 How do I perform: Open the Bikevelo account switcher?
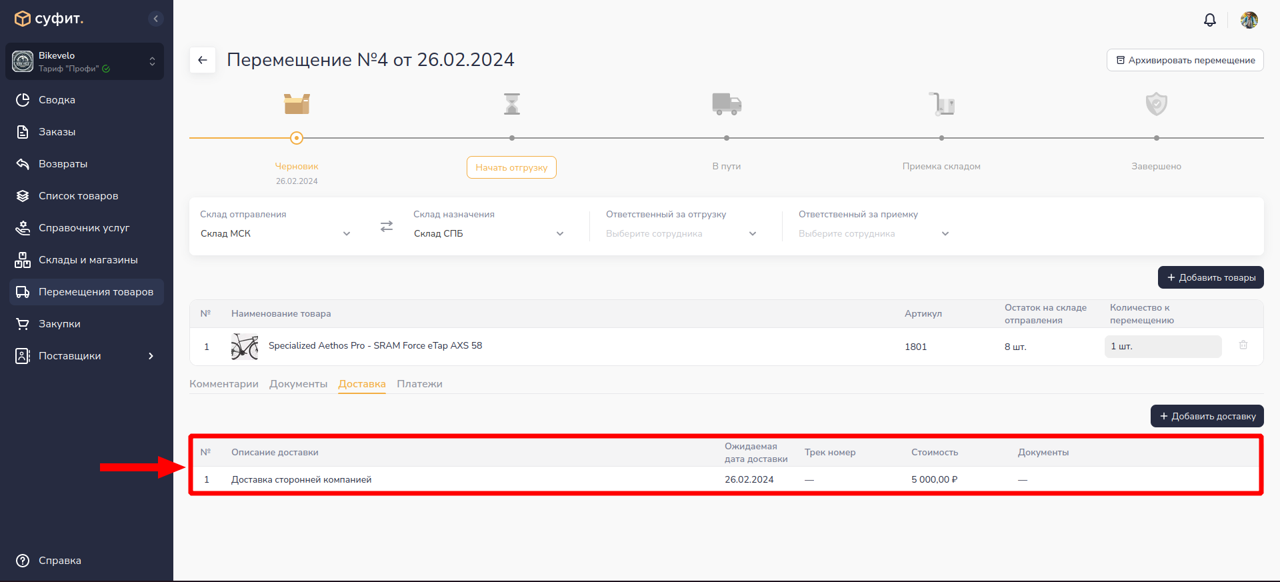point(85,61)
